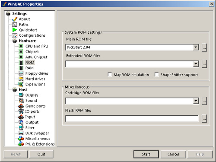Click the Start button
Screen dimensions: 216x162
pyautogui.click(x=146, y=154)
